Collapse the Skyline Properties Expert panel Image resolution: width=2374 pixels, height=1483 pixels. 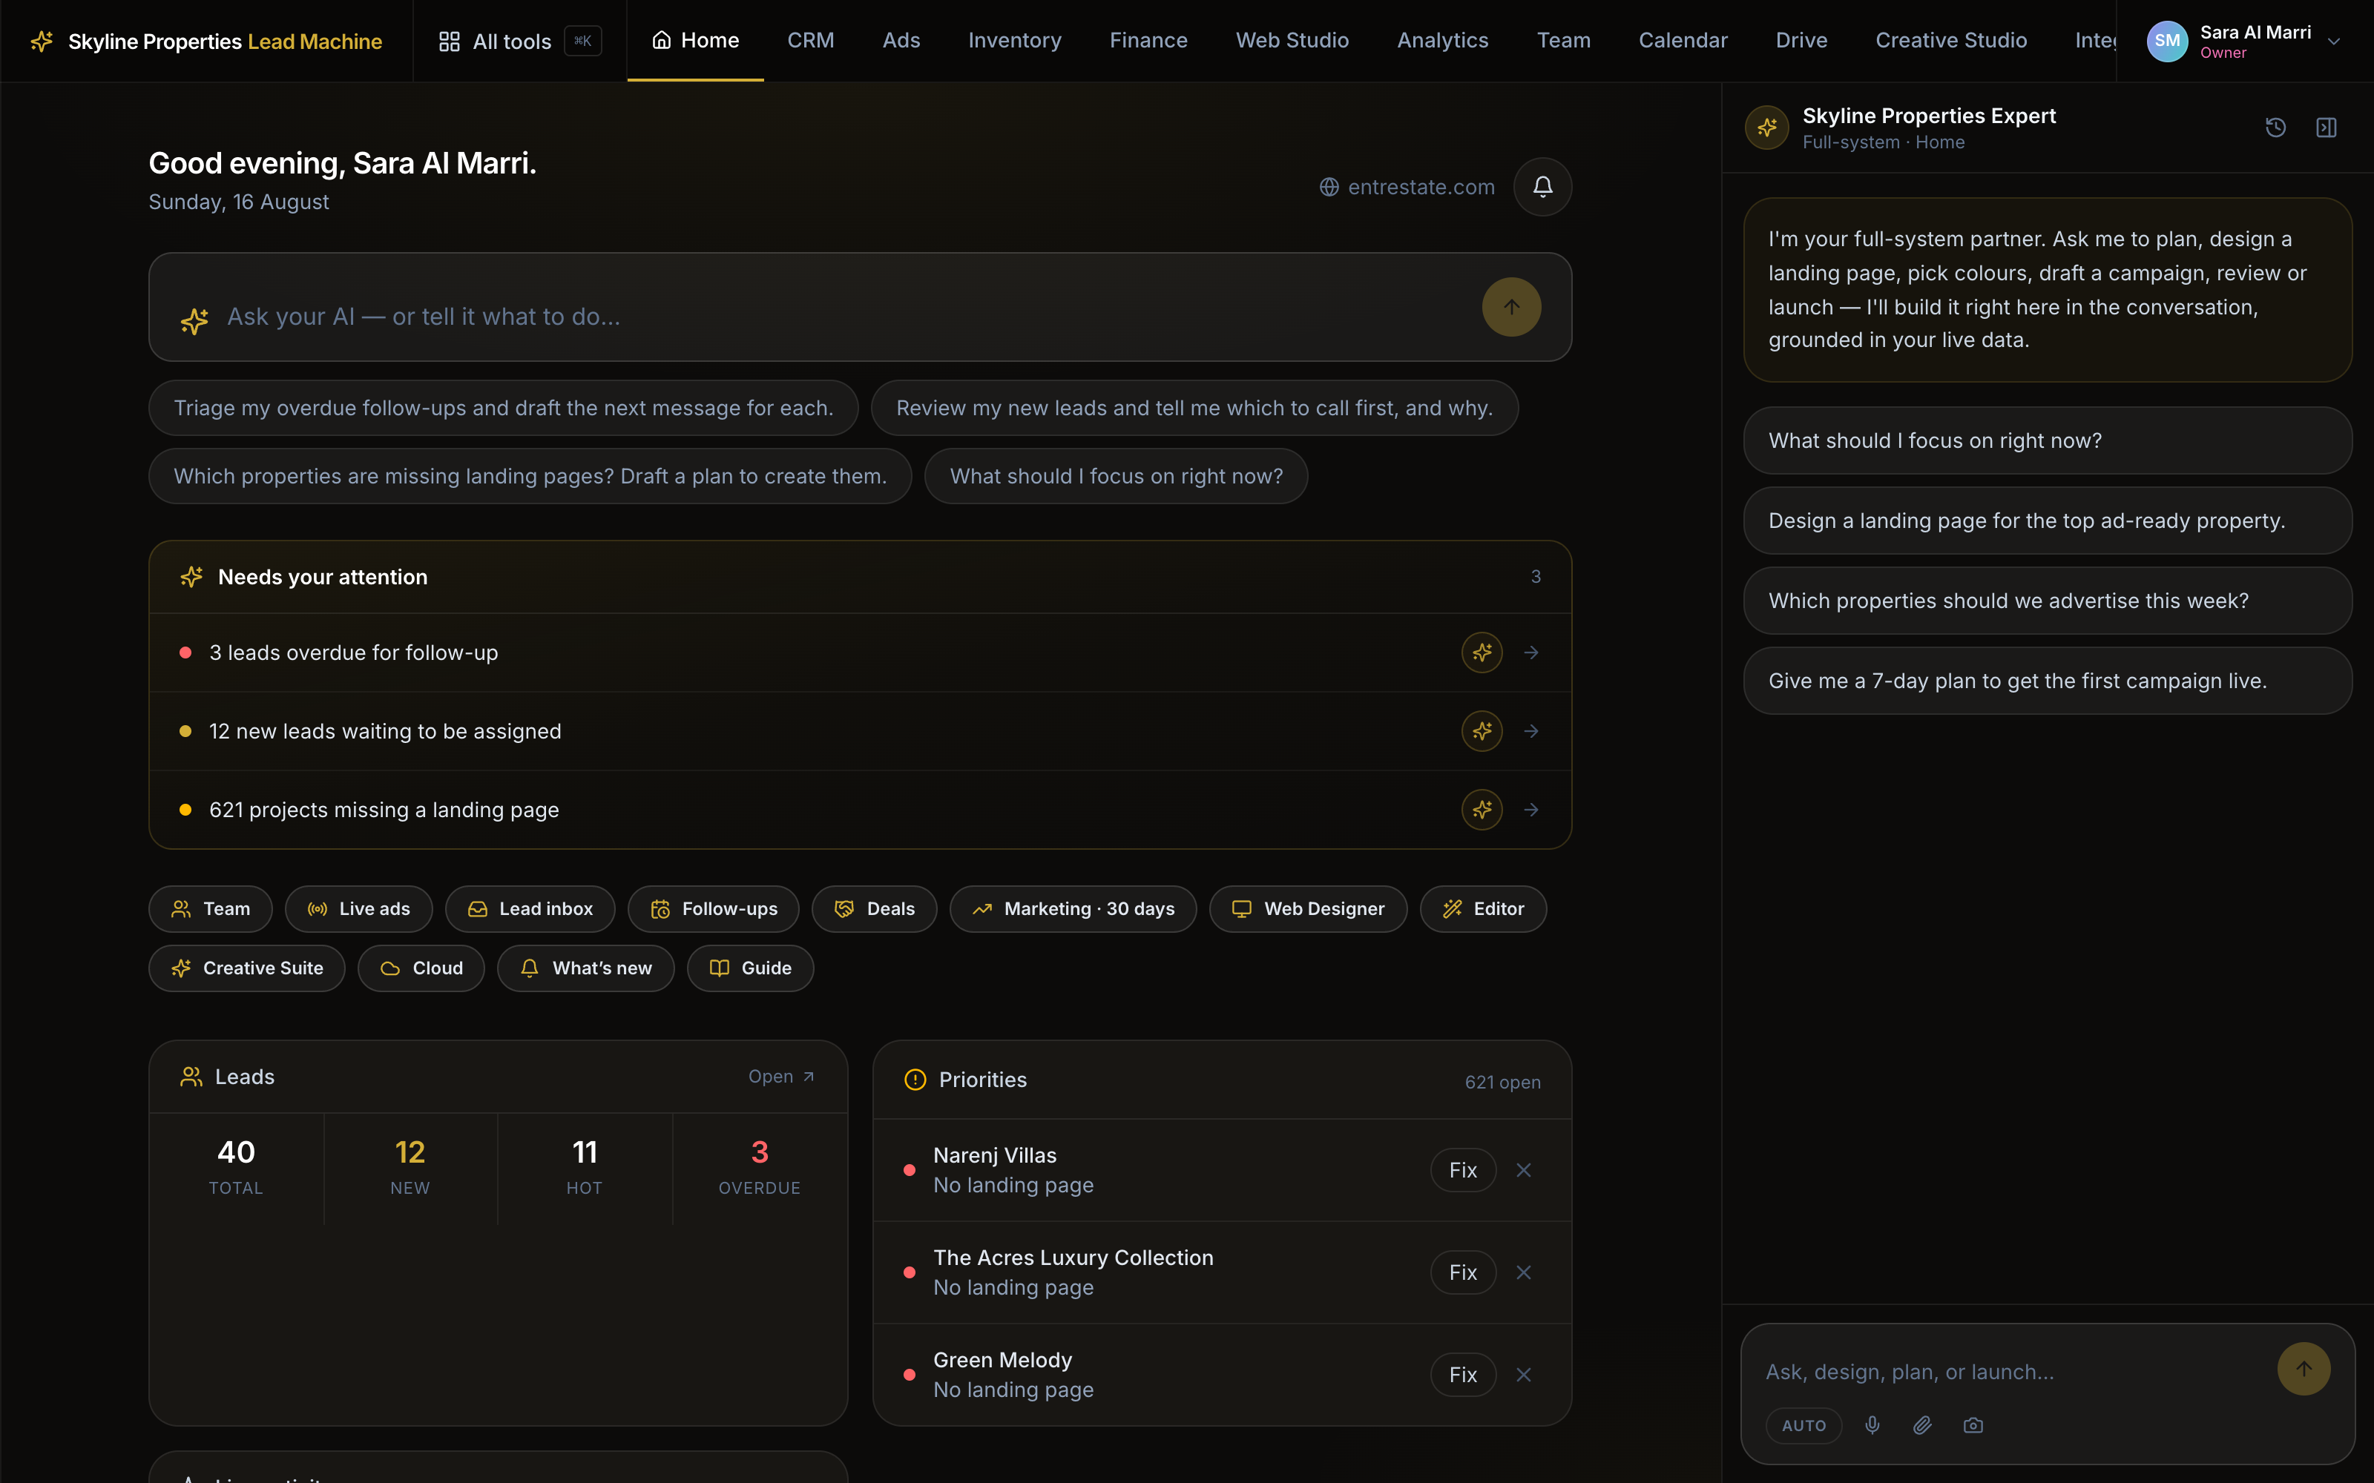tap(2326, 128)
